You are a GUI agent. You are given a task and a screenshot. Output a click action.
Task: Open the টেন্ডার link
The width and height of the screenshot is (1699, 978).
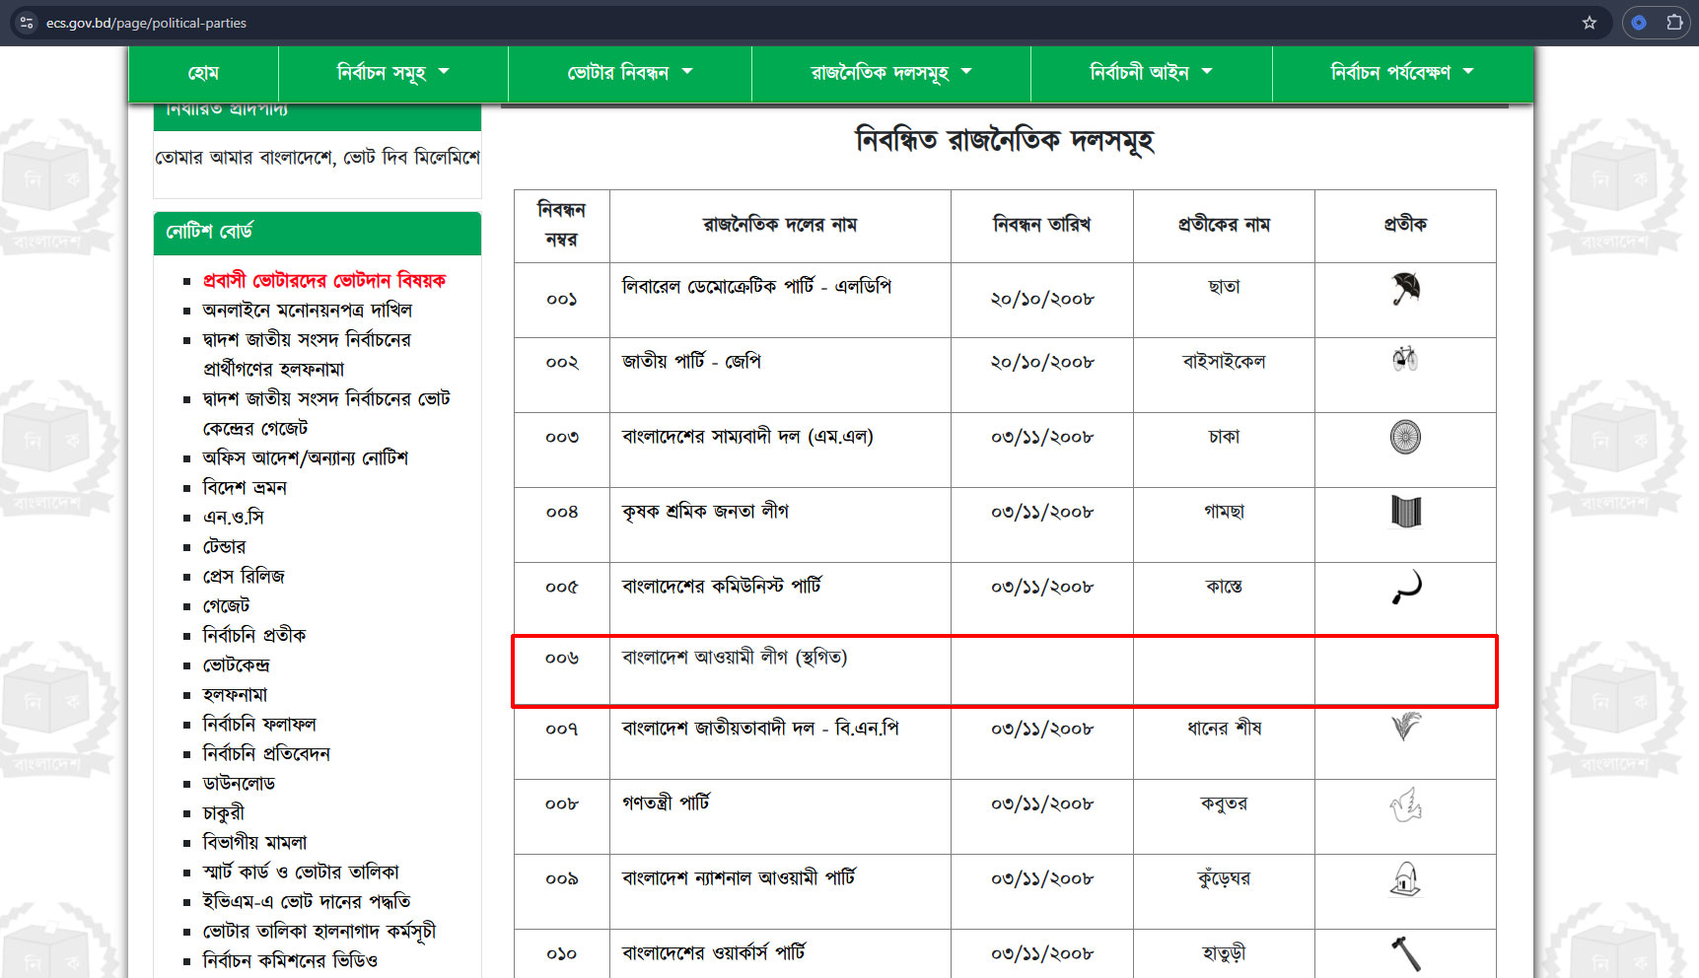coord(224,547)
